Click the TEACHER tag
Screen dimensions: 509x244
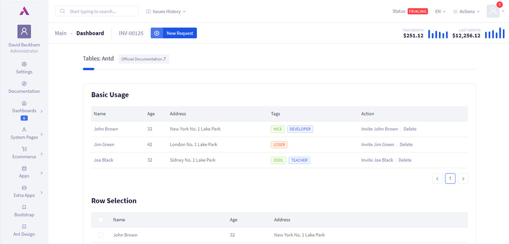[x=299, y=160]
